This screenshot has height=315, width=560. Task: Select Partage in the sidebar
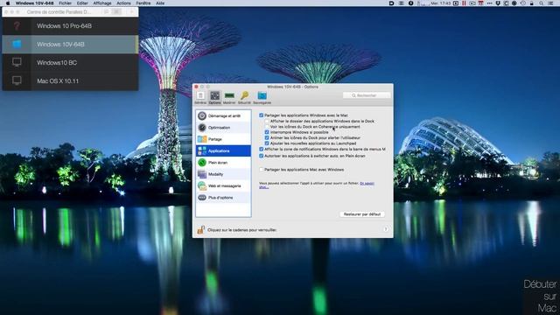coord(224,139)
